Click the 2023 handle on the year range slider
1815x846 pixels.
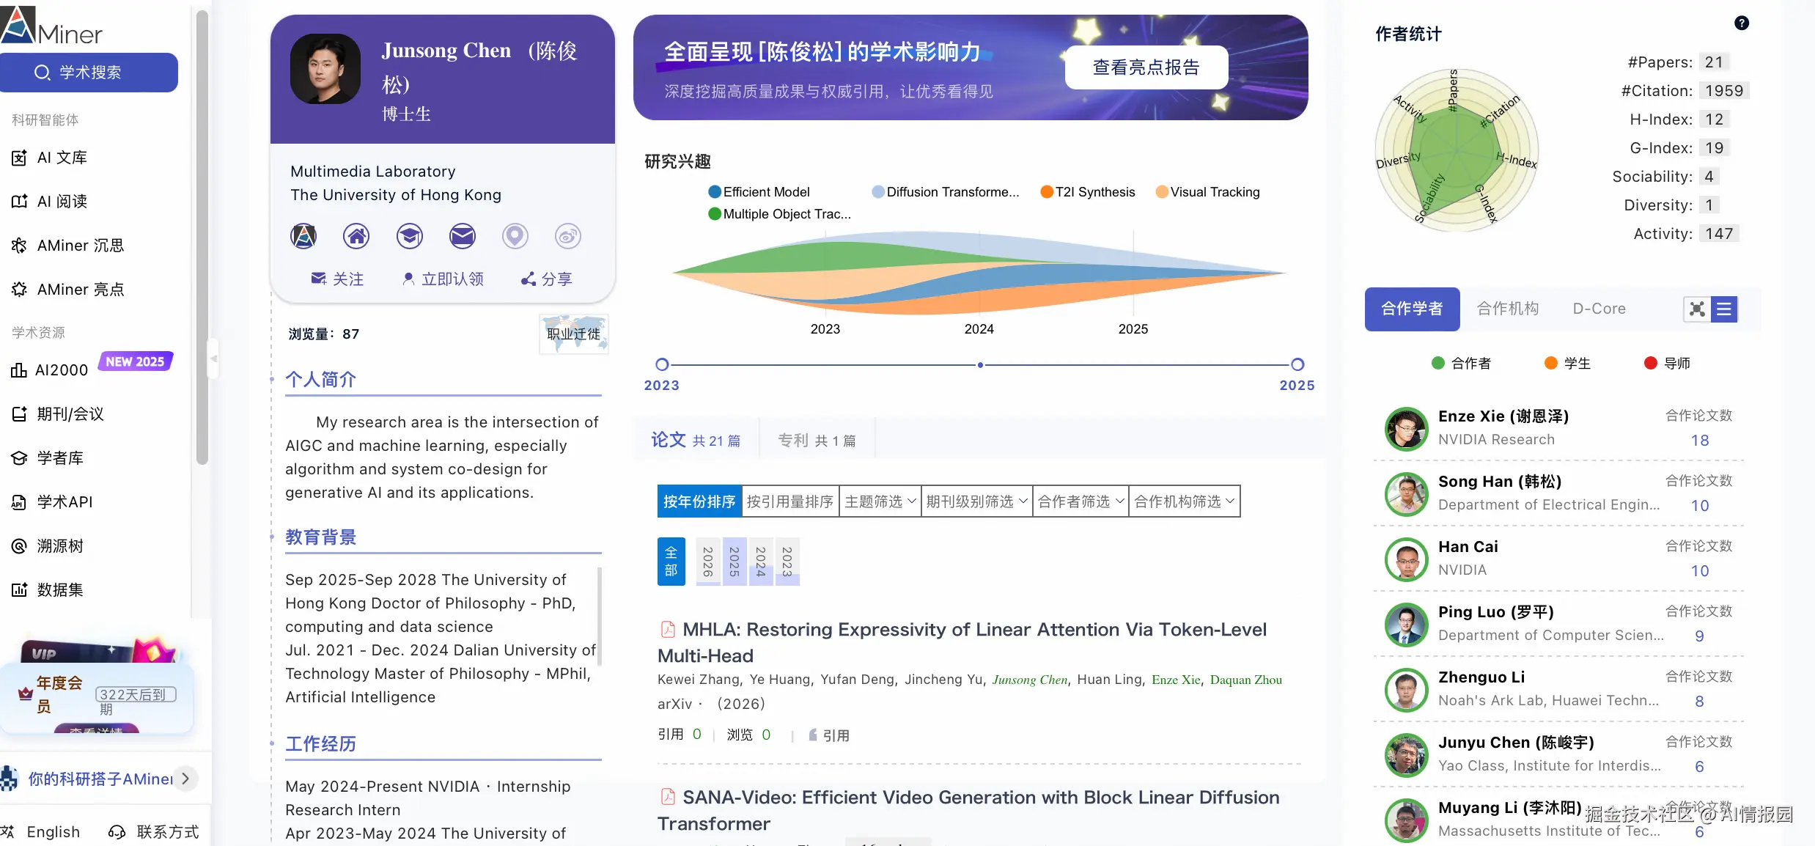tap(662, 364)
